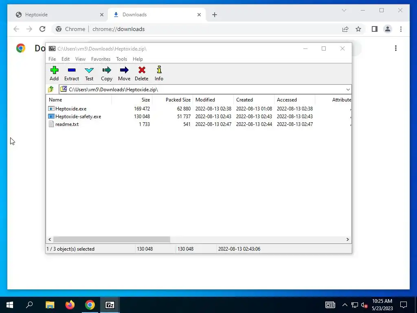The image size is (417, 313).
Task: Click the Add toolbar button in 7-Zip
Action: coord(54,73)
